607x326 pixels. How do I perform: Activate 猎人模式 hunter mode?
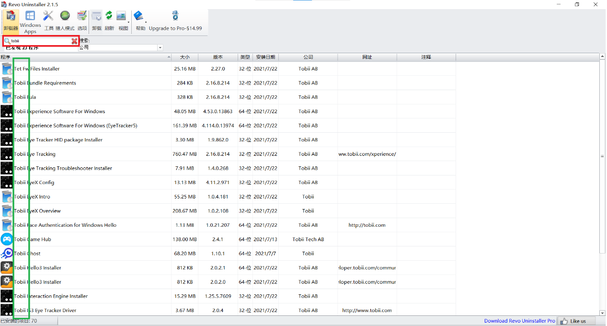tap(65, 22)
